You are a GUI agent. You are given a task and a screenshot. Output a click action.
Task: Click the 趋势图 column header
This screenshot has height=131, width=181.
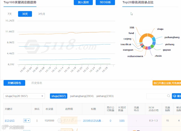coord(69,109)
